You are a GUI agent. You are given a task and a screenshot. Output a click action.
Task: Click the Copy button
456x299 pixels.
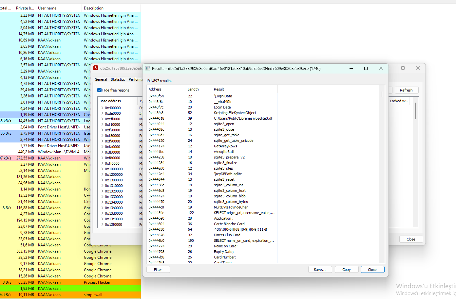coord(346,270)
